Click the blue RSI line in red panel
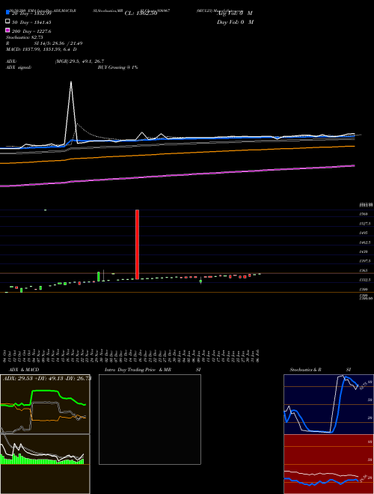The image size is (374, 494). (320, 482)
